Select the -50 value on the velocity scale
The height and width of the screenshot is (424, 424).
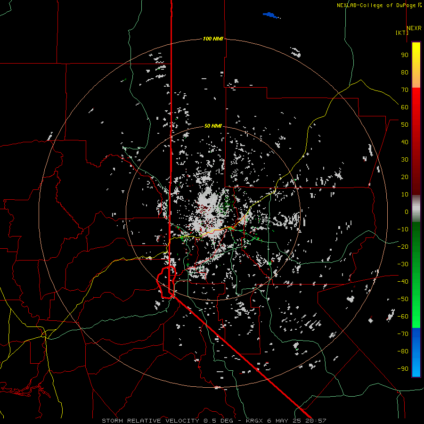coord(403,299)
